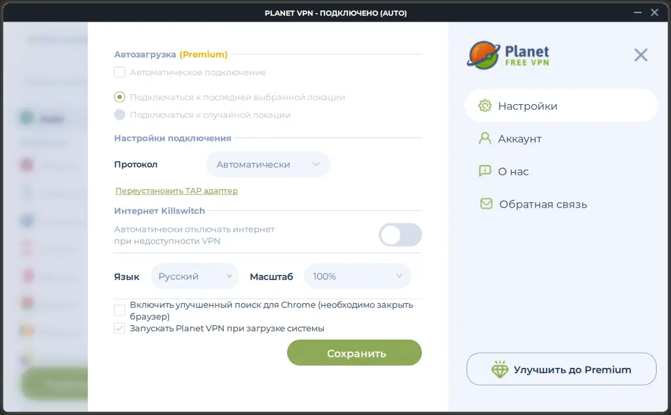Select Подключаться к последней выбранной локации radio
This screenshot has height=415, width=671.
119,97
